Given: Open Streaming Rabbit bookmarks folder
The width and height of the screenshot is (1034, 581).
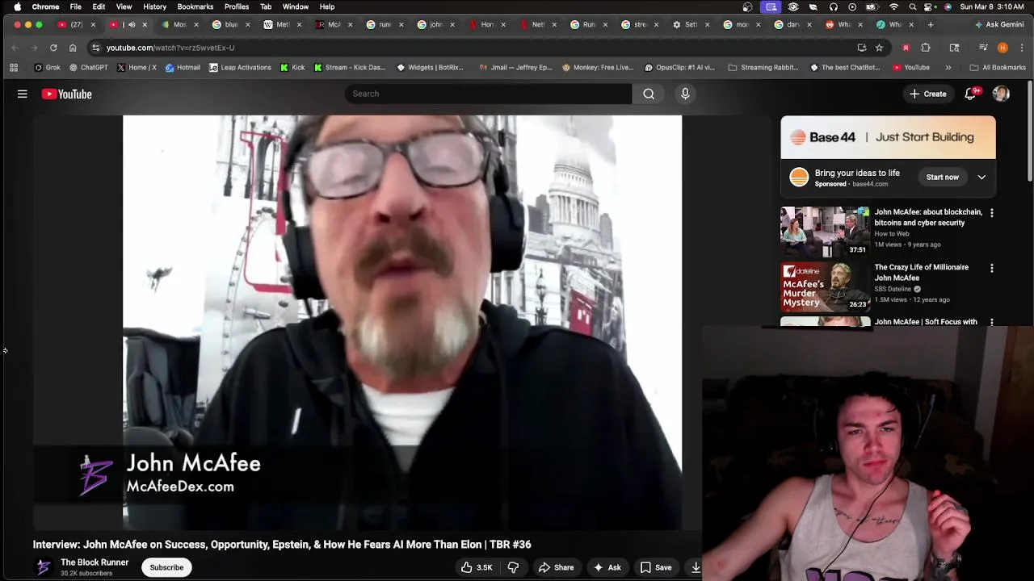Looking at the screenshot, I should (763, 68).
